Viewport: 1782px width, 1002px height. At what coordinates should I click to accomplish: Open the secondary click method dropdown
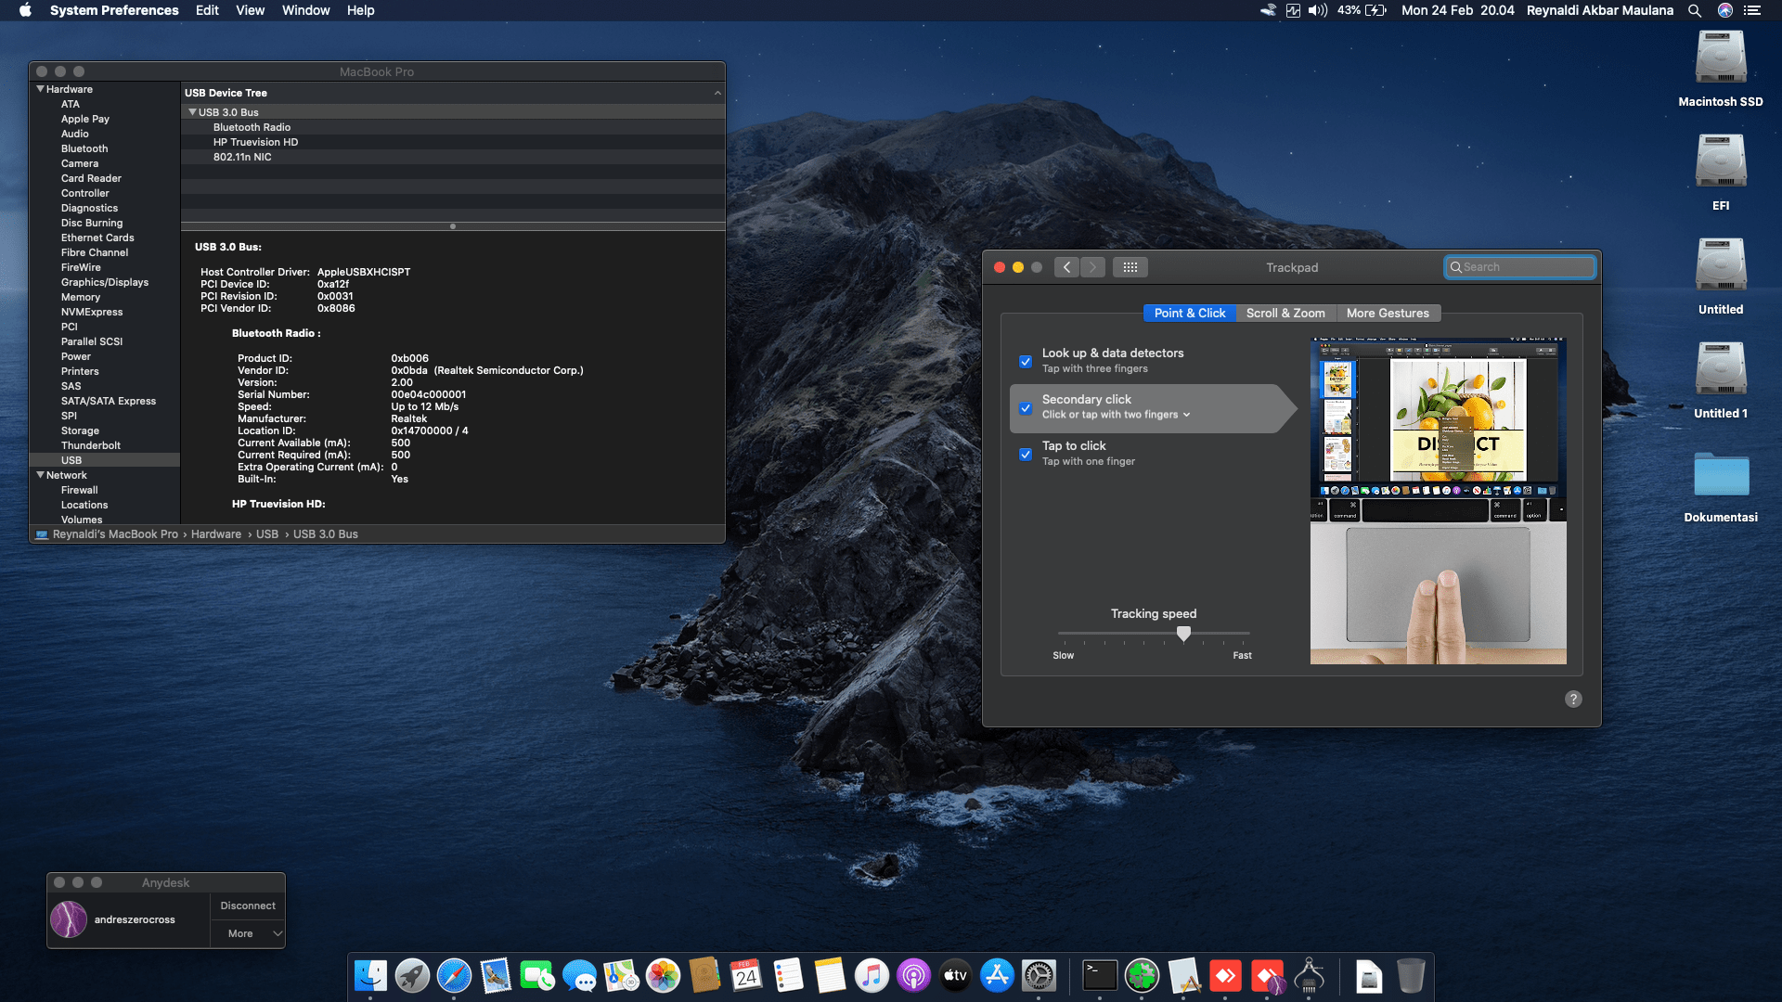click(x=1117, y=415)
